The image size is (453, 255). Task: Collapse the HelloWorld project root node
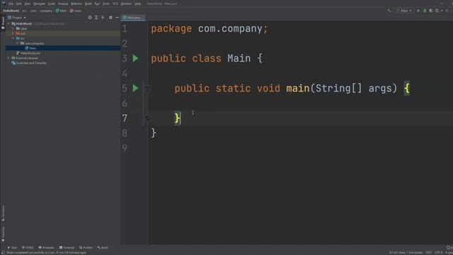(8, 23)
